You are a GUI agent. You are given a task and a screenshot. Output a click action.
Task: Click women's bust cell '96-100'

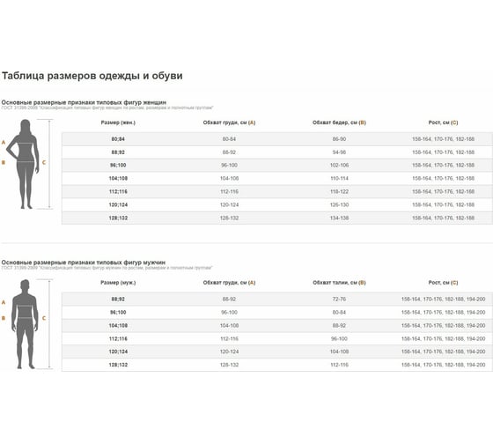229,166
